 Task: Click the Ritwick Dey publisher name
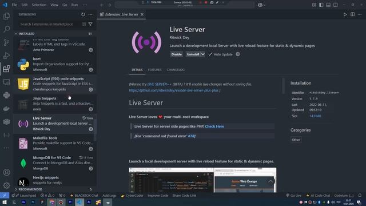coord(179,37)
